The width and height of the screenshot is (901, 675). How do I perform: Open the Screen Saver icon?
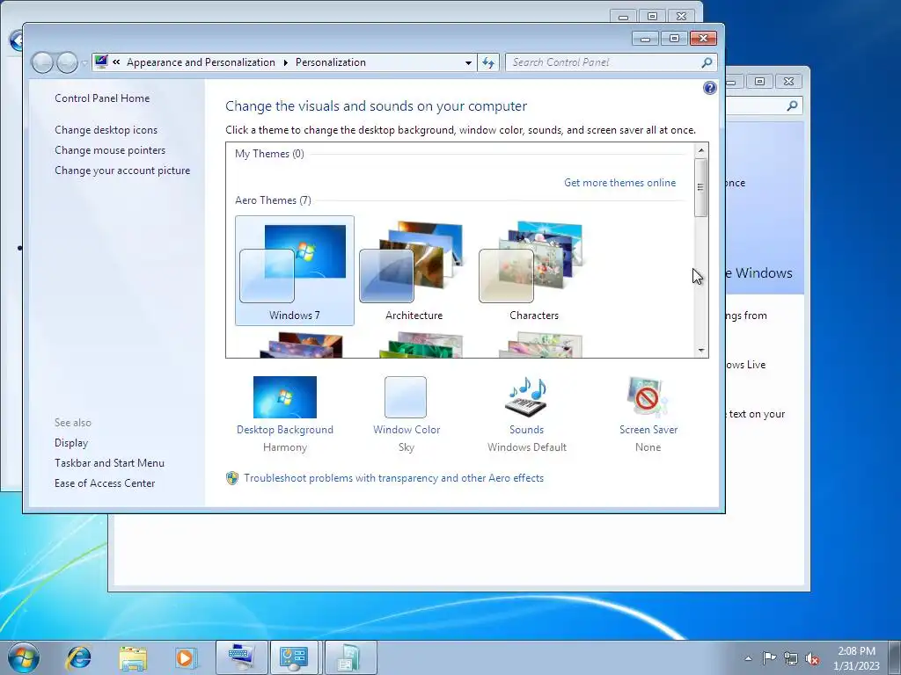click(648, 397)
